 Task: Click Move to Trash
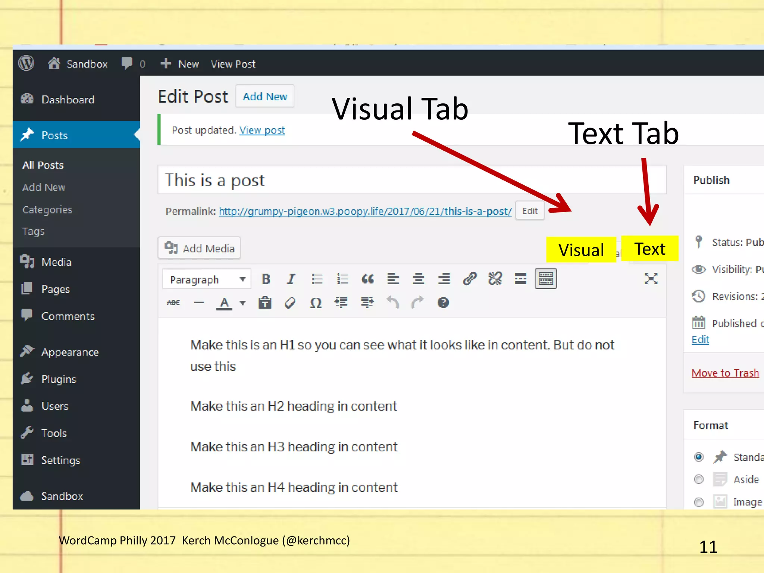725,373
